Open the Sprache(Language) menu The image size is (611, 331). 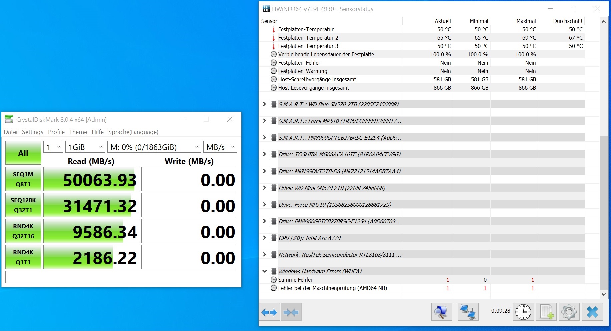pos(133,132)
